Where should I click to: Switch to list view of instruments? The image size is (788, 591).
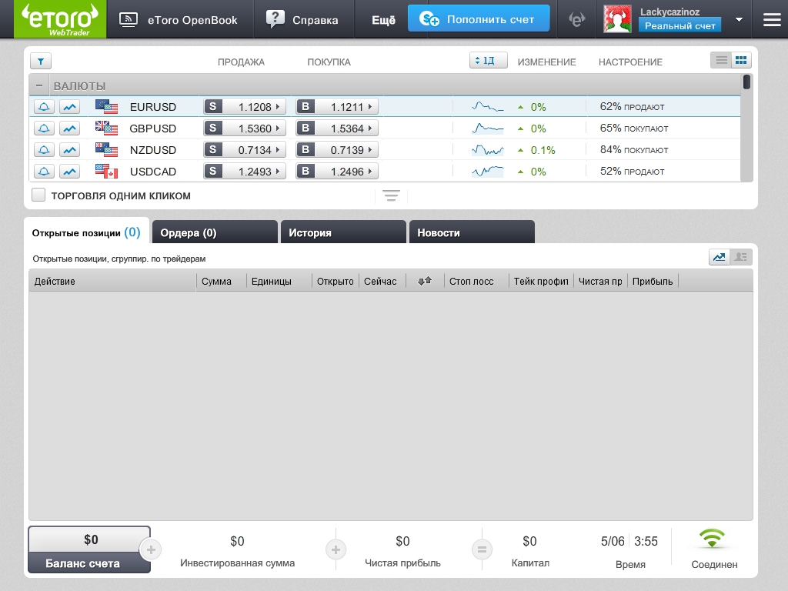[721, 60]
